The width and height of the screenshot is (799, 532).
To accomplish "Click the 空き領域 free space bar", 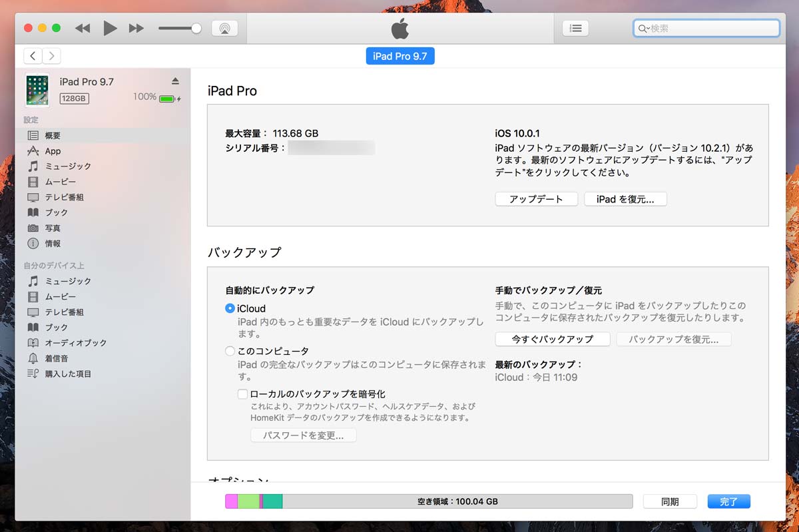I will 457,501.
